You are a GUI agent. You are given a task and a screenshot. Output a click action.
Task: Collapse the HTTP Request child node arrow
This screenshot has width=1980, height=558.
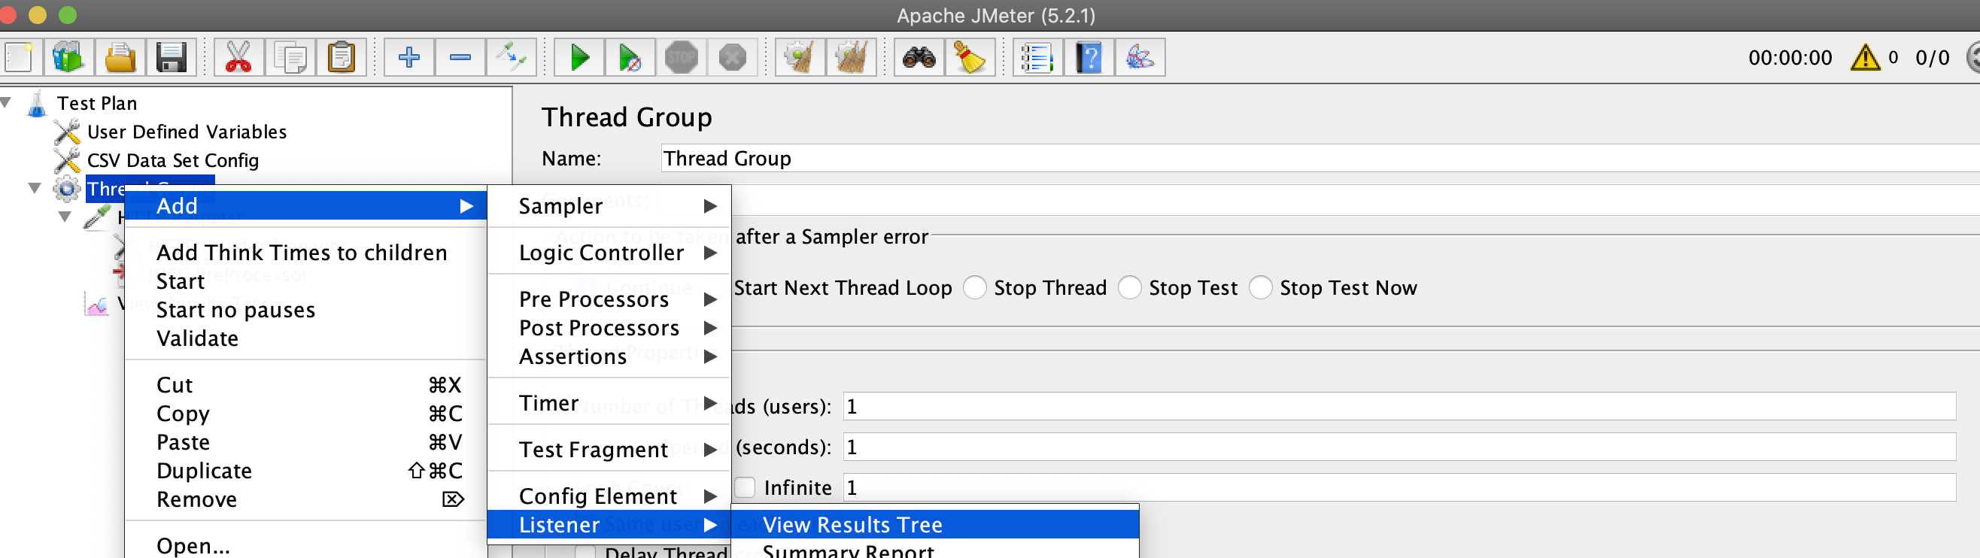pos(65,217)
